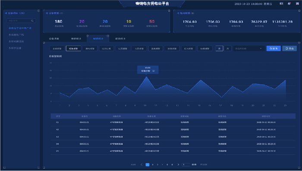Click the magnifier icon in project search box
This screenshot has height=171, width=302.
(x=32, y=21)
